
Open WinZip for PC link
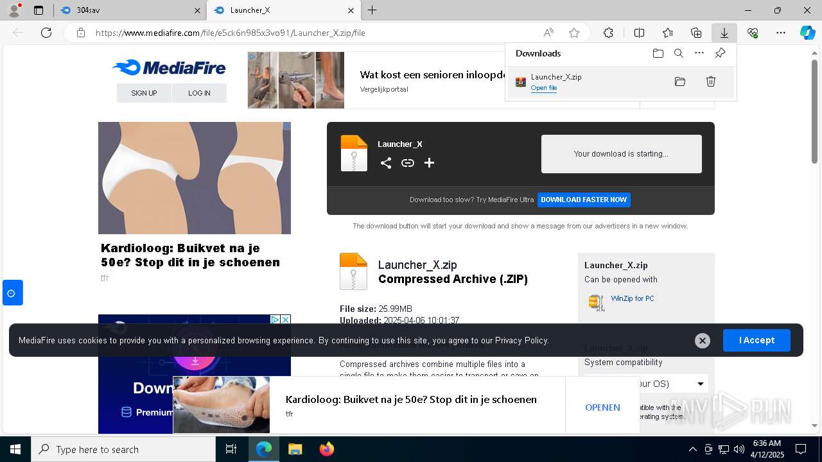[633, 298]
